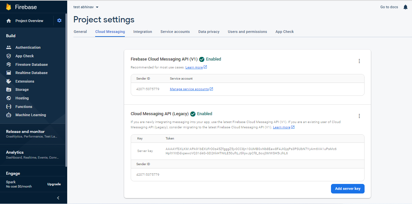412x204 pixels.
Task: Open the Service accounts tab
Action: 175,32
